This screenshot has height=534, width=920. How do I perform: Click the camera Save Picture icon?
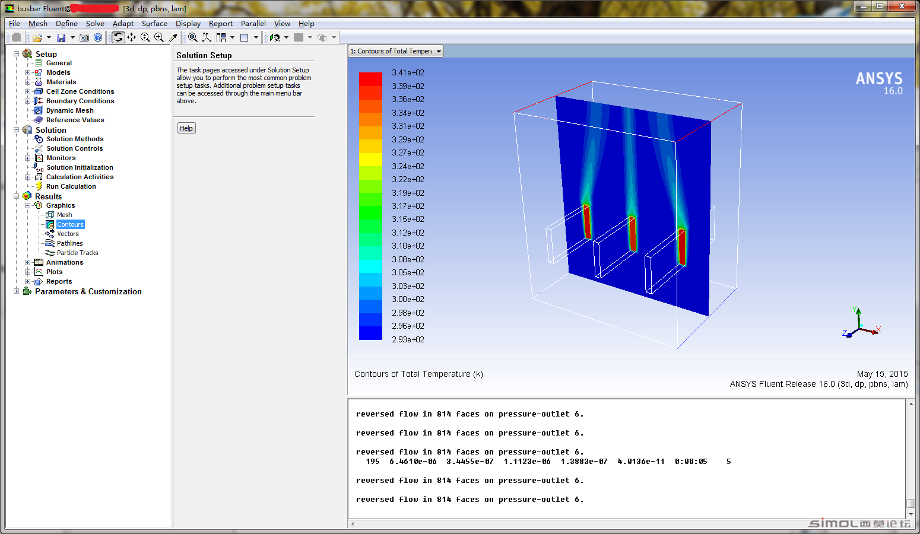pyautogui.click(x=85, y=37)
